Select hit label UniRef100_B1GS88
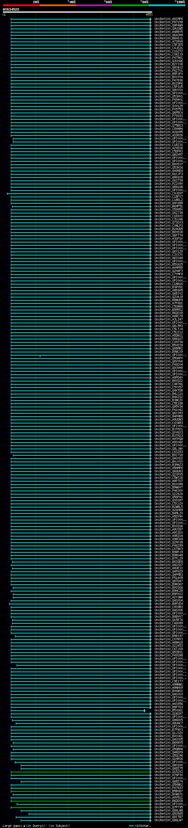The image size is (188, 828). [x=168, y=484]
